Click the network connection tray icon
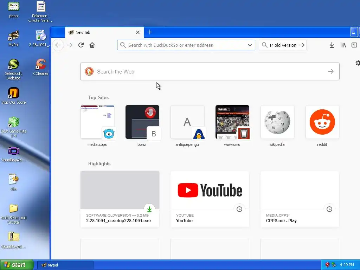Screen dimensions: 360x270 [x=334, y=265]
